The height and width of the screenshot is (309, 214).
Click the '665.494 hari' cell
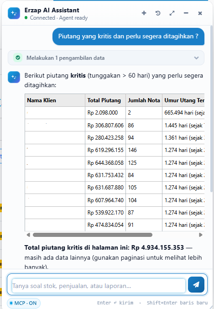coord(183,113)
